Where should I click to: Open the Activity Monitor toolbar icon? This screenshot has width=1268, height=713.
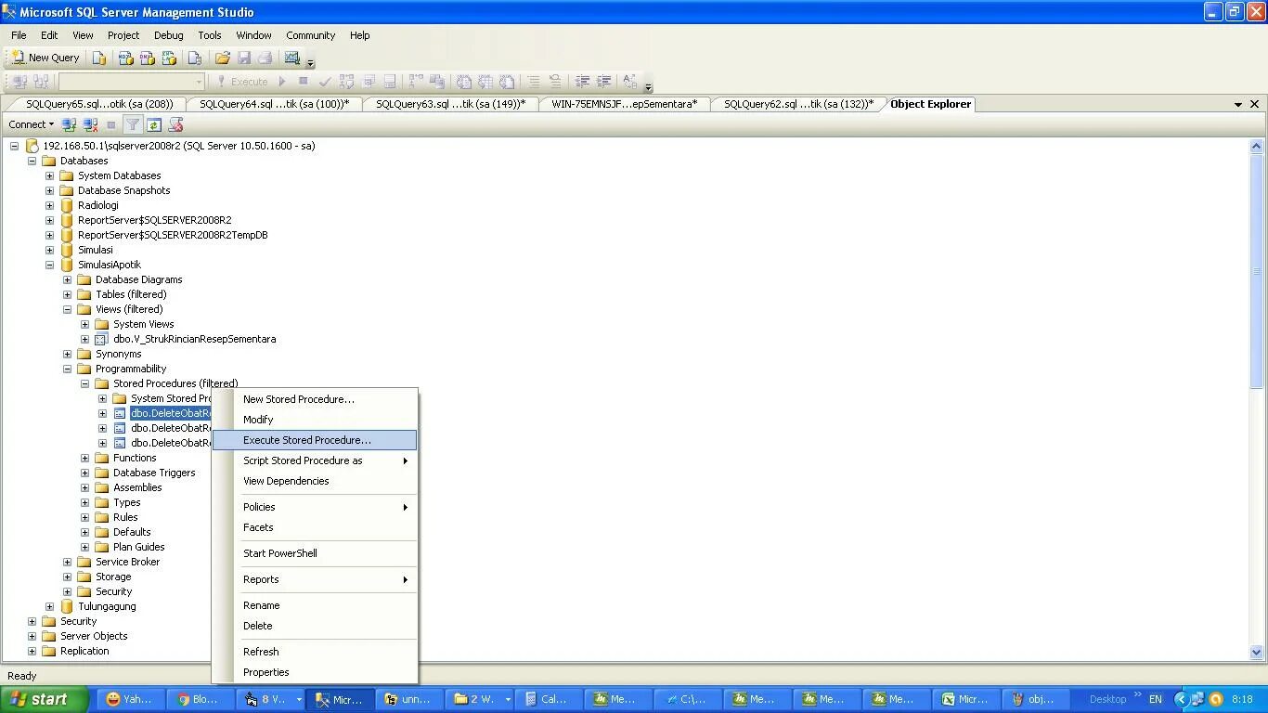292,58
